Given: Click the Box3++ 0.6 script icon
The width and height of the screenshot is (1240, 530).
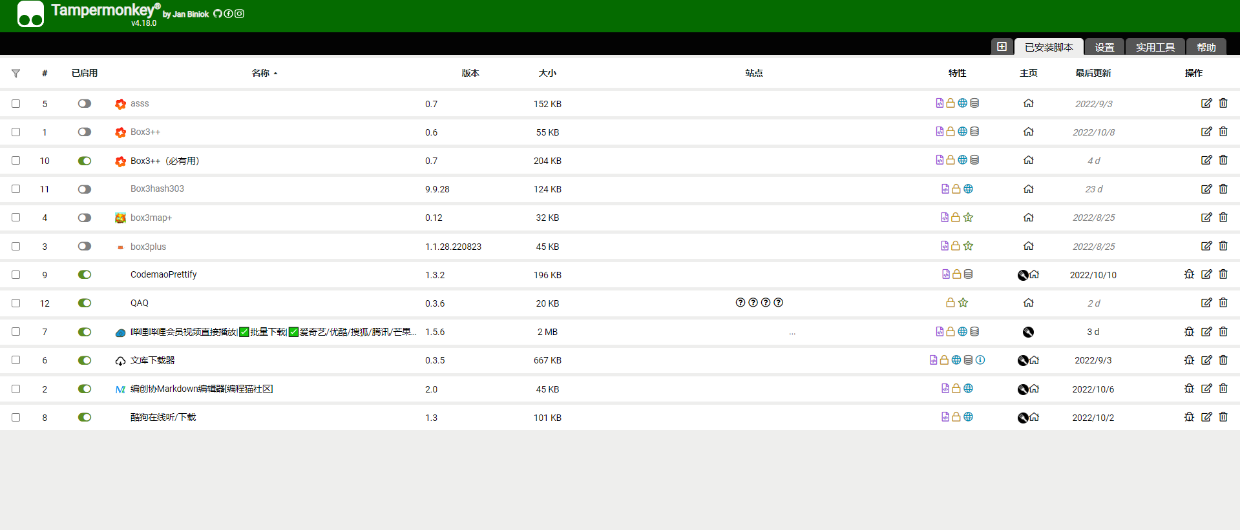Looking at the screenshot, I should 120,132.
